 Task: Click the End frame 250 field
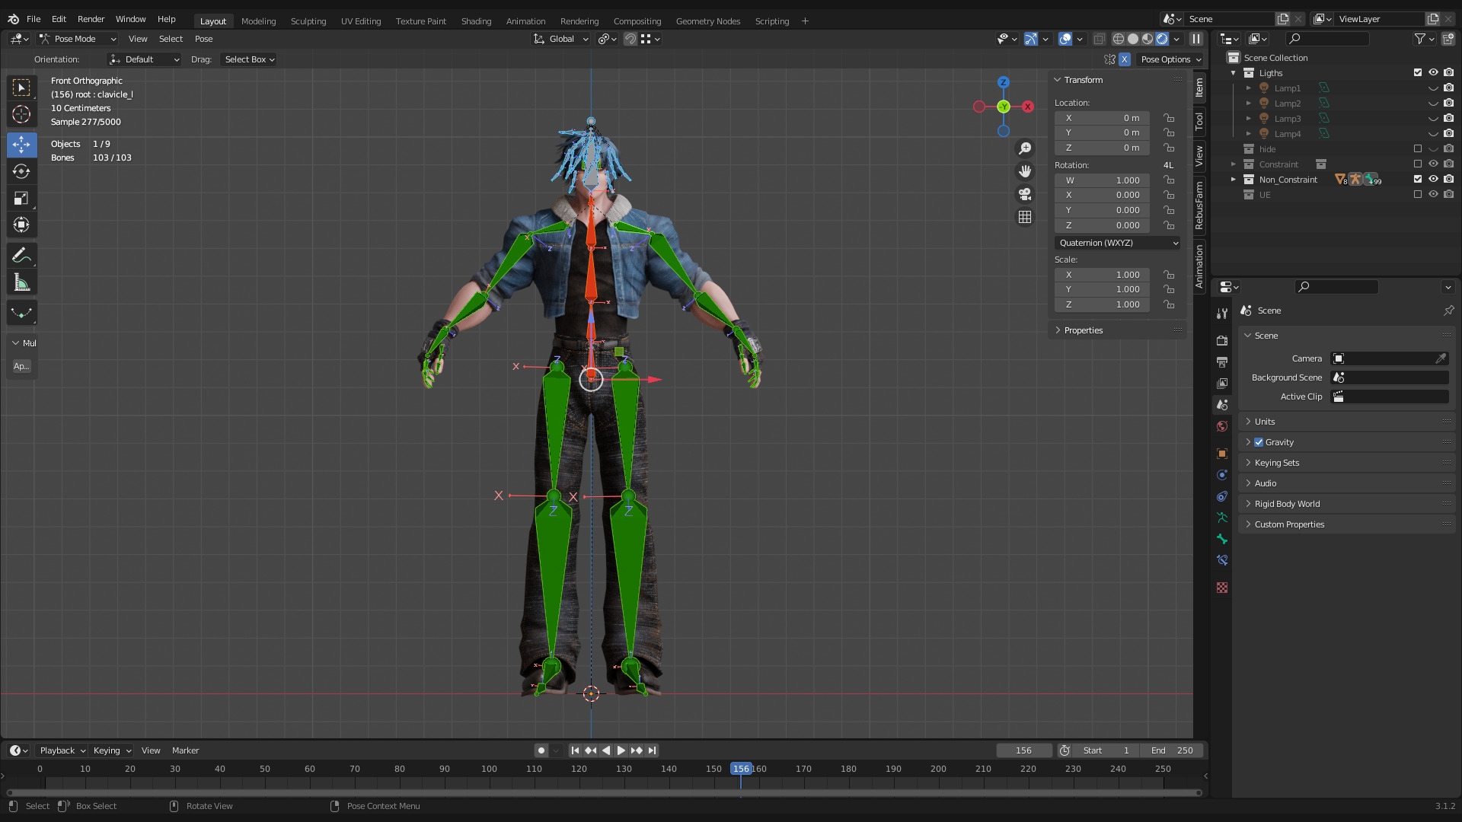pyautogui.click(x=1171, y=750)
